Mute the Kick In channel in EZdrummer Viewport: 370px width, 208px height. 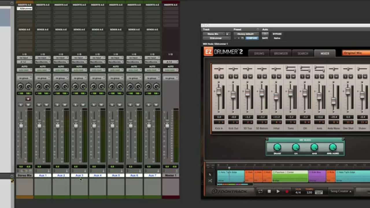[222, 76]
